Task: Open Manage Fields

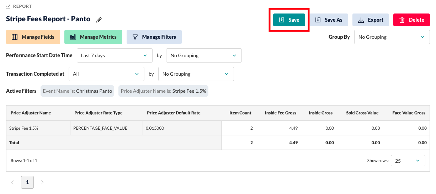Action: tap(33, 37)
